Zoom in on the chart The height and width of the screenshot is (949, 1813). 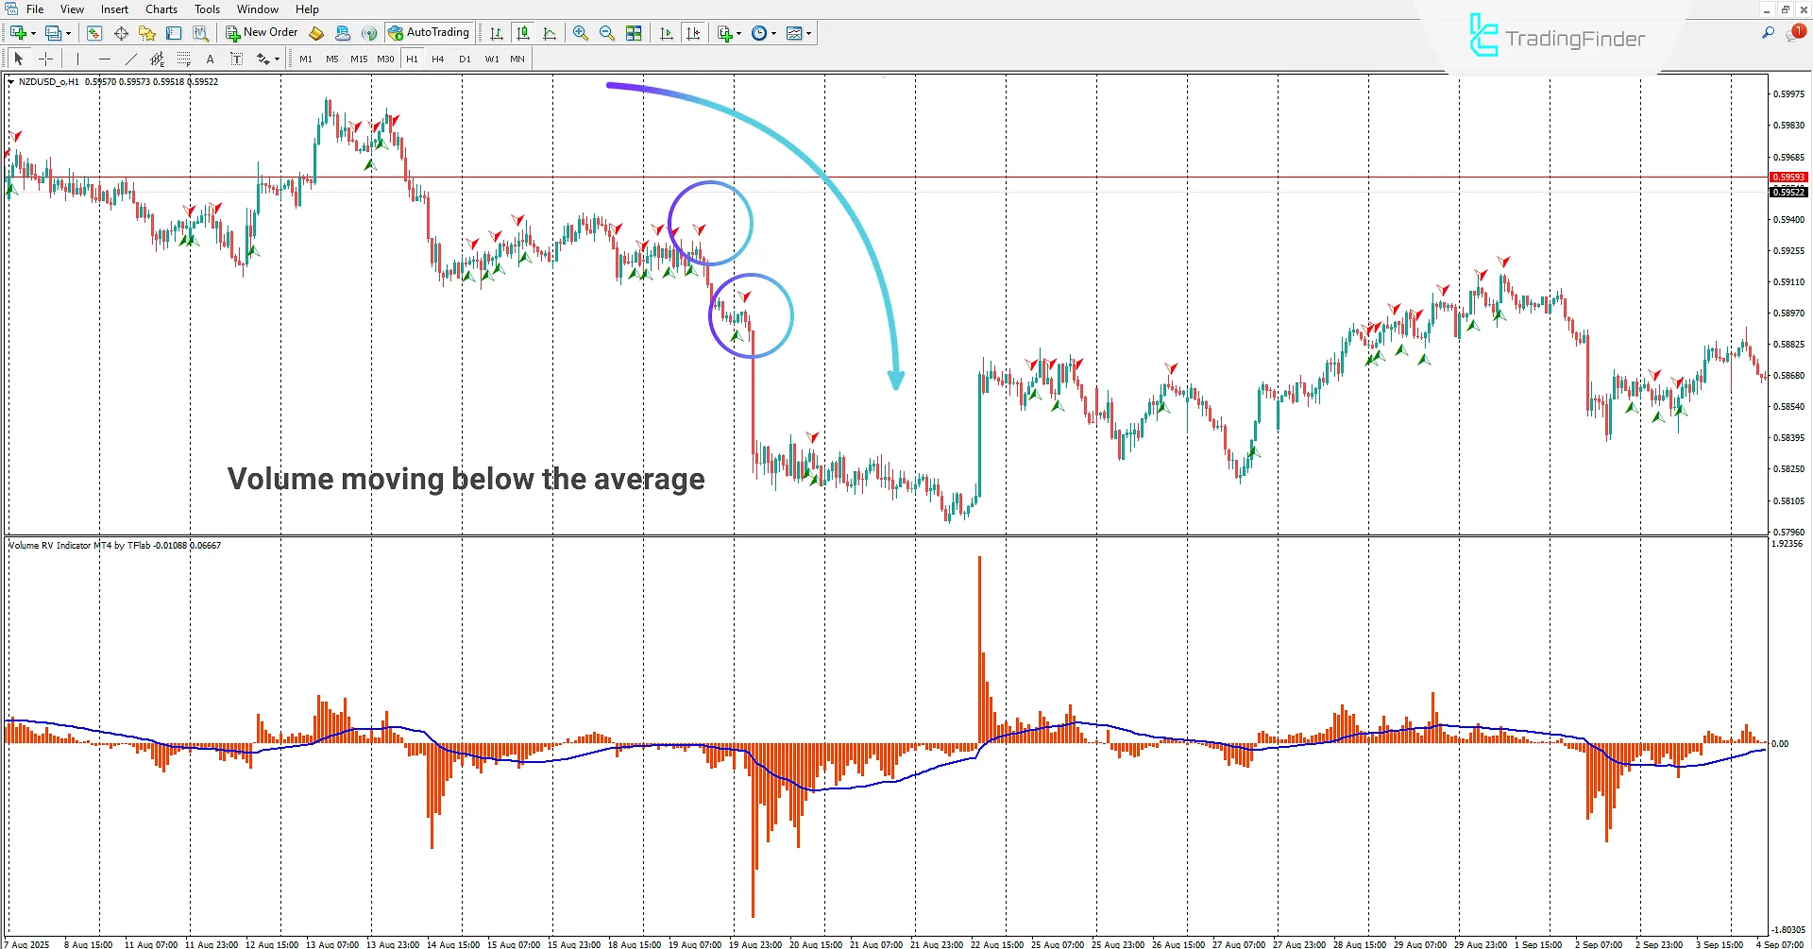pos(580,33)
